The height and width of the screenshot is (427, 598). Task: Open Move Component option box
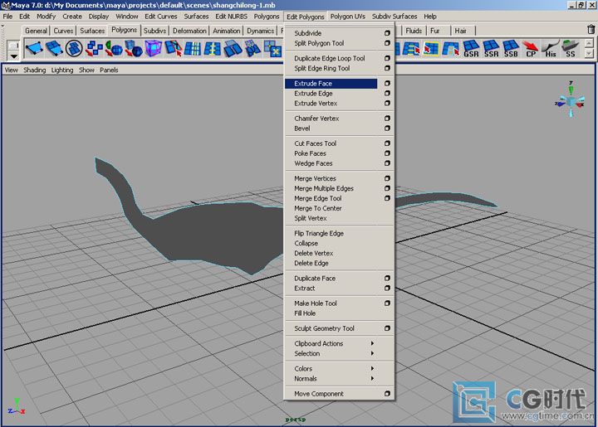click(x=387, y=394)
